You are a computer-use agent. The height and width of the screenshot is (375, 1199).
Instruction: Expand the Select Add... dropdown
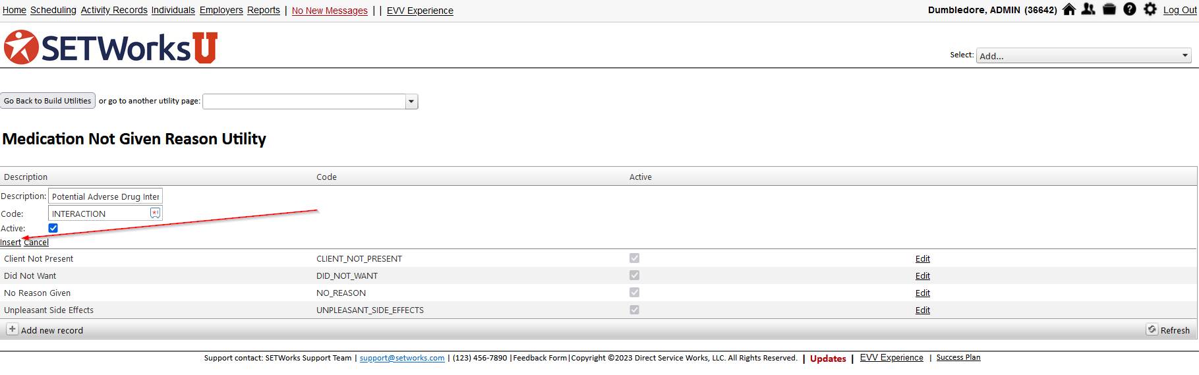coord(1084,55)
